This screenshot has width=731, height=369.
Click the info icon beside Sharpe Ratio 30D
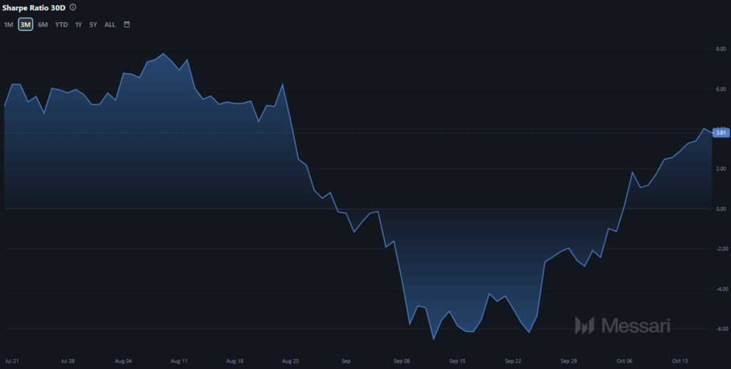[73, 7]
